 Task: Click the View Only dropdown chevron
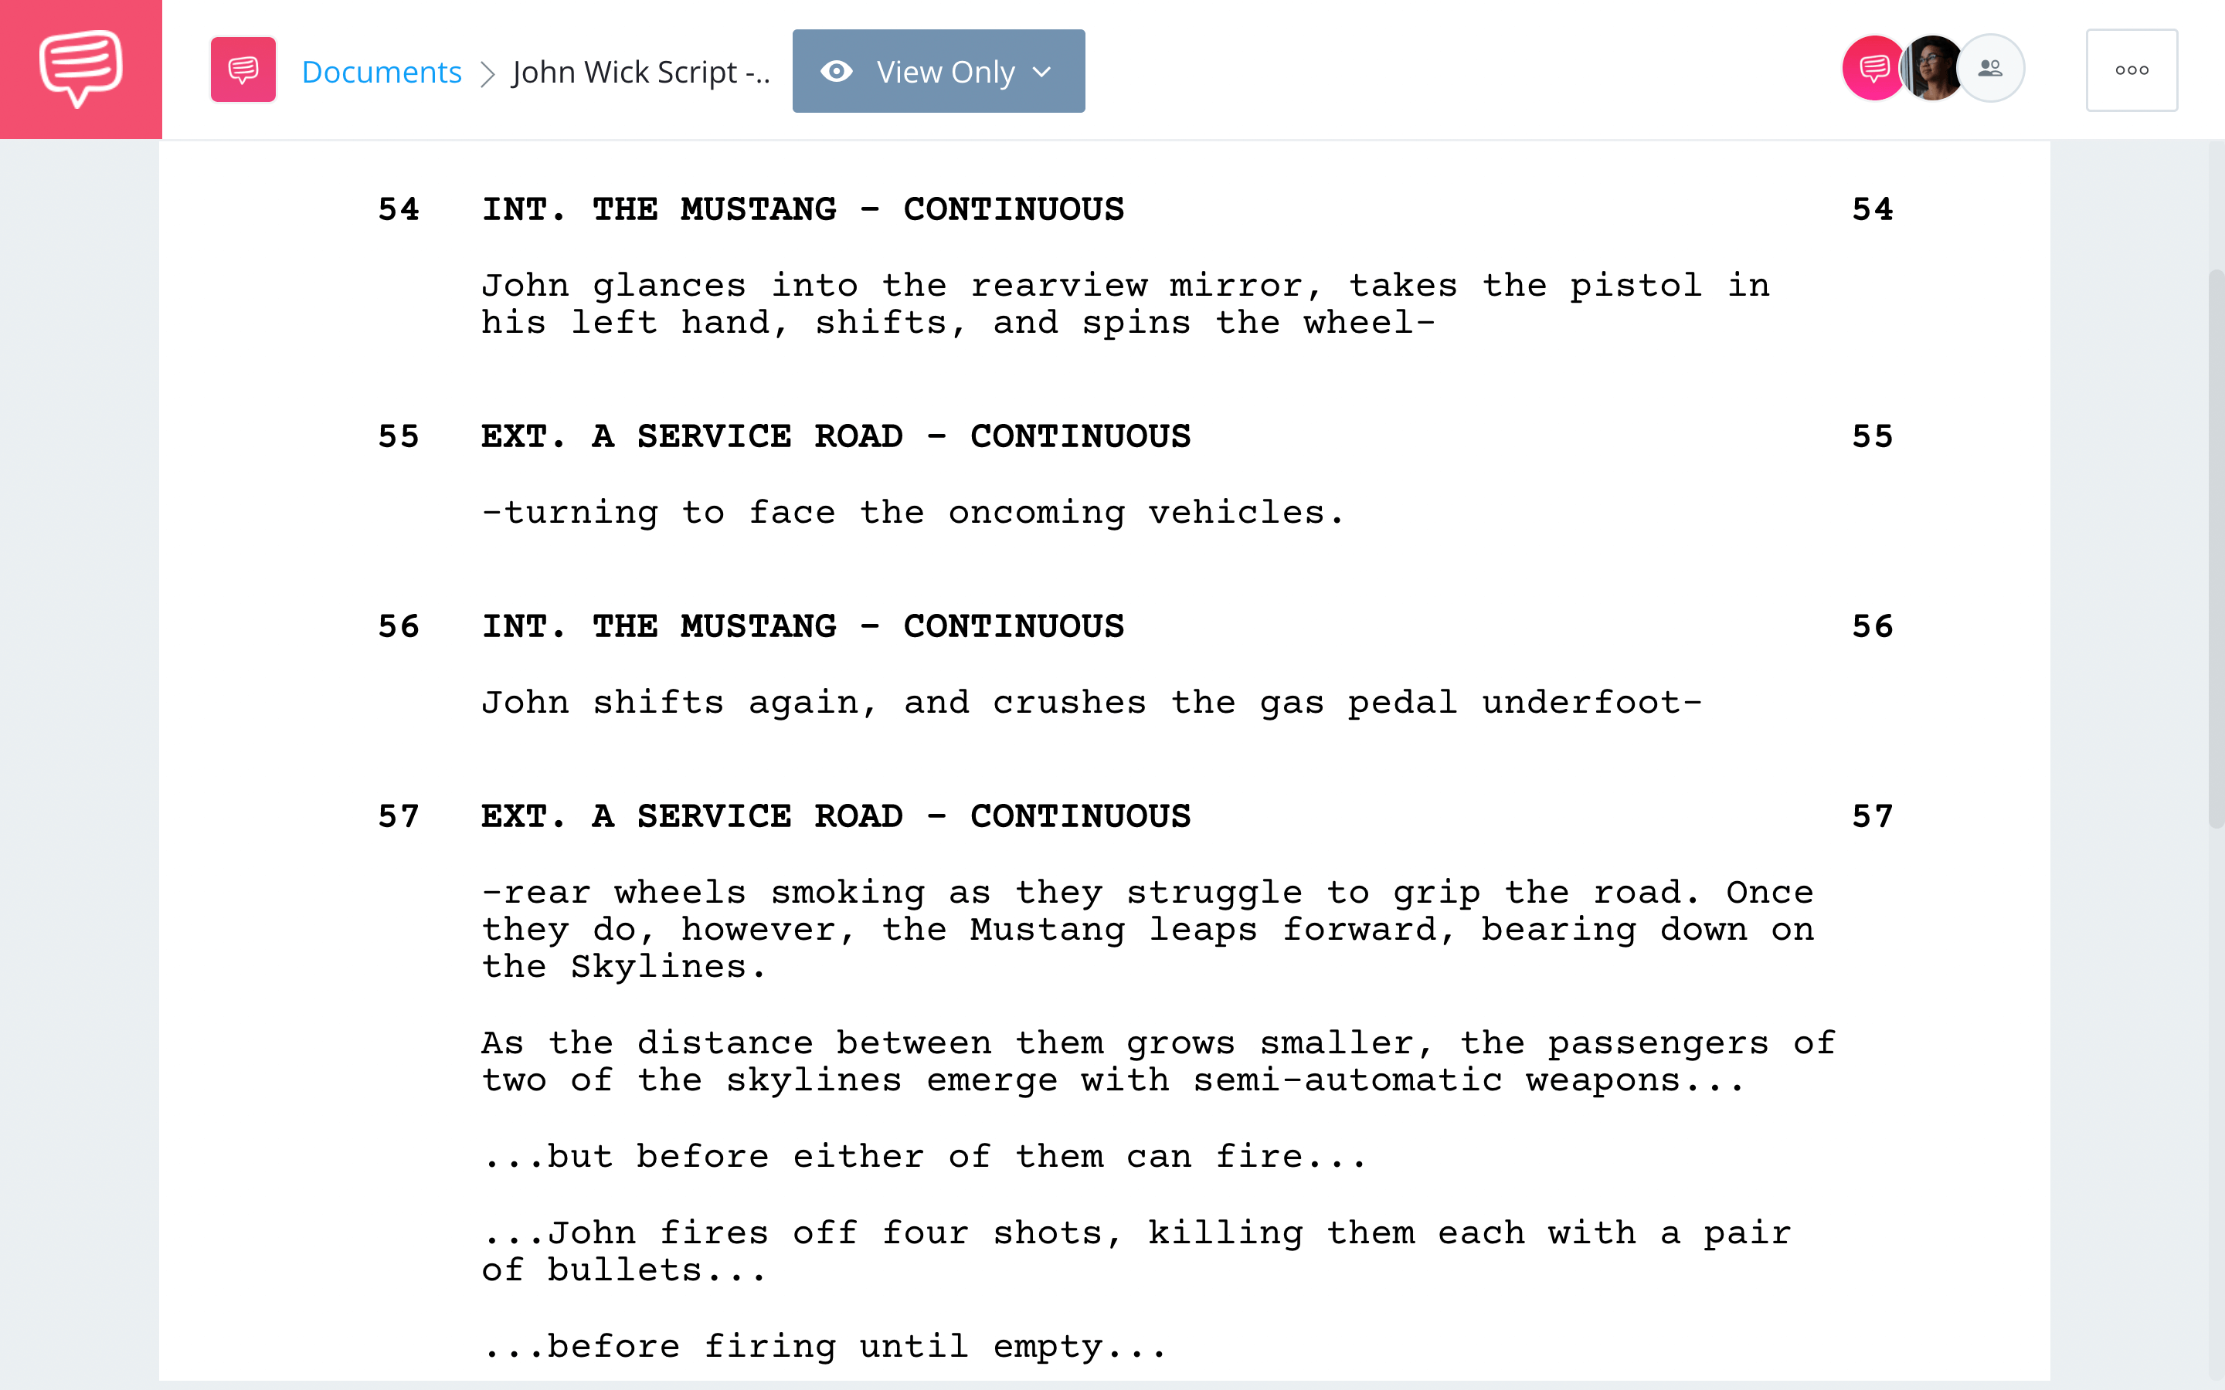[x=1043, y=70]
